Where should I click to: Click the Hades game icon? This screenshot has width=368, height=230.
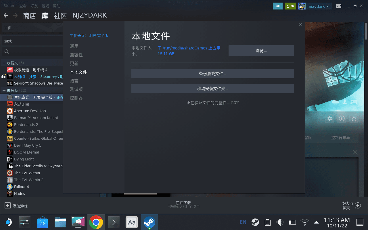click(x=10, y=194)
